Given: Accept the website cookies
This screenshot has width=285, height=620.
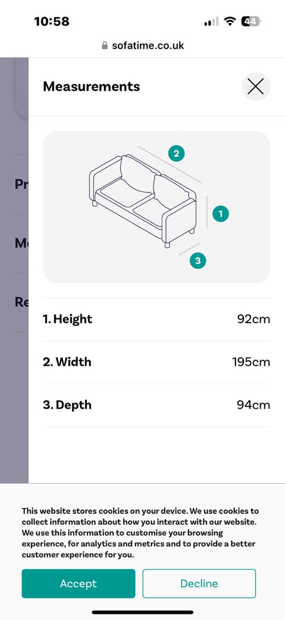Looking at the screenshot, I should (78, 583).
